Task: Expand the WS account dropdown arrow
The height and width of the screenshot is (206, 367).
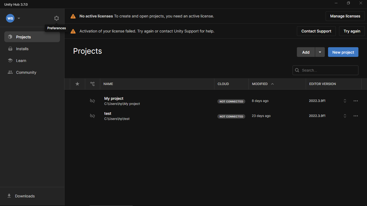Action: [19, 18]
